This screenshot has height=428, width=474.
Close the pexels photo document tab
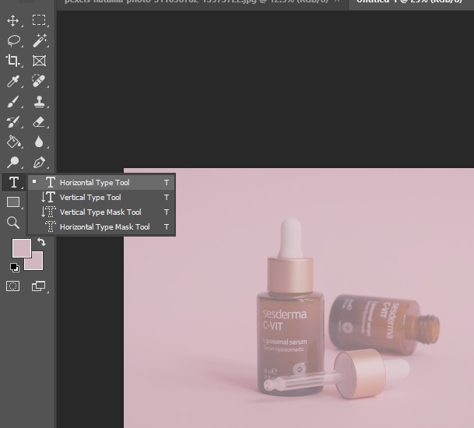[337, 2]
